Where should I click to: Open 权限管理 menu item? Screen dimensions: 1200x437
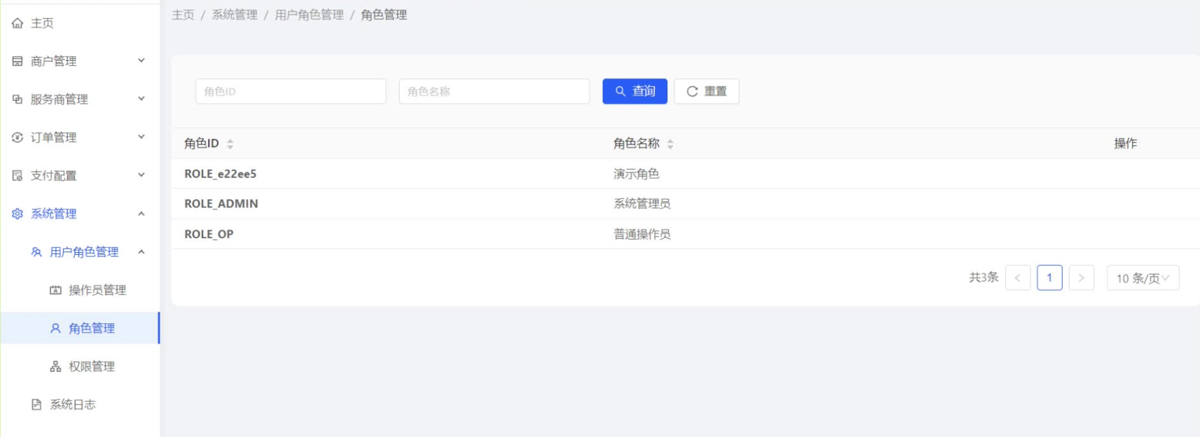tap(80, 367)
